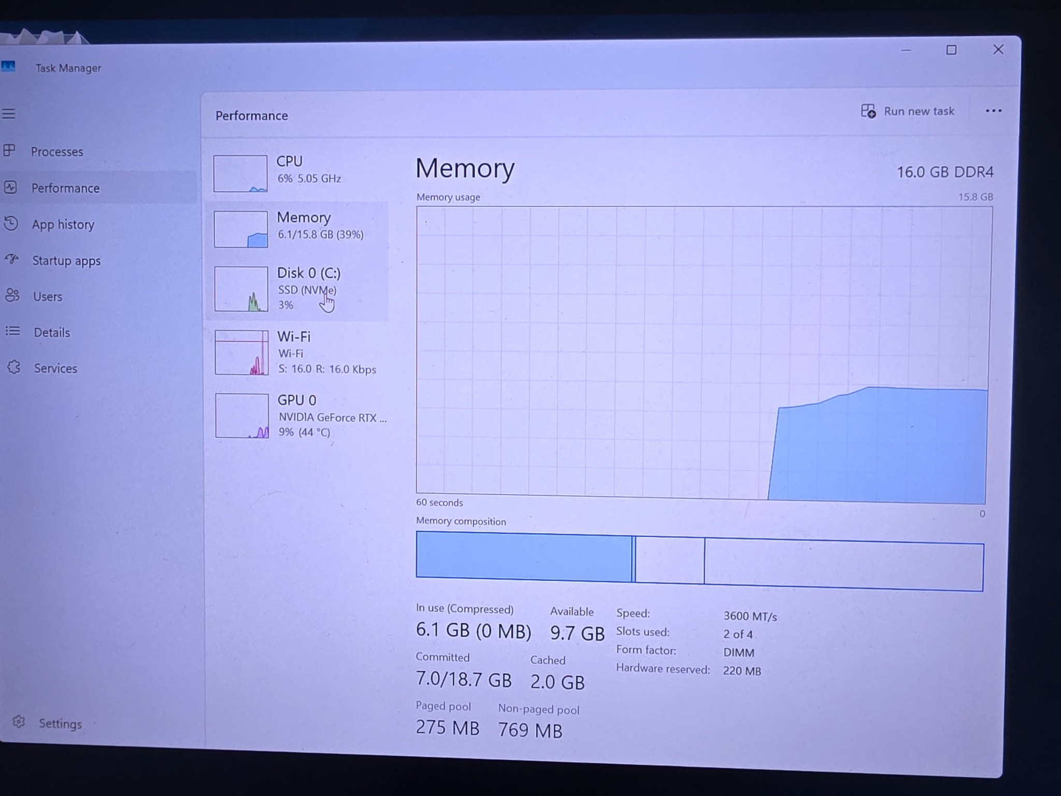This screenshot has width=1061, height=796.
Task: Click the Services gear icon
Action: (x=14, y=367)
